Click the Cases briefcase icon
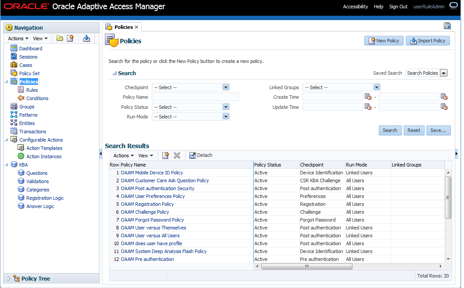Image resolution: width=464 pixels, height=288 pixels. pos(14,65)
